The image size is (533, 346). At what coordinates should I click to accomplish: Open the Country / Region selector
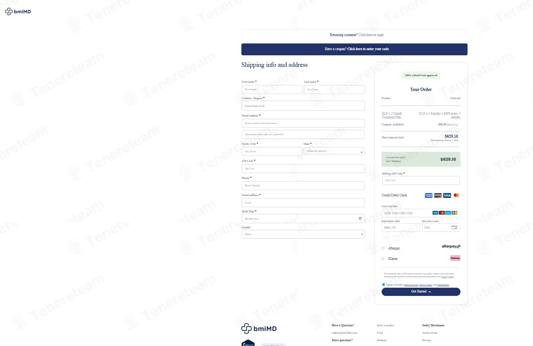303,106
